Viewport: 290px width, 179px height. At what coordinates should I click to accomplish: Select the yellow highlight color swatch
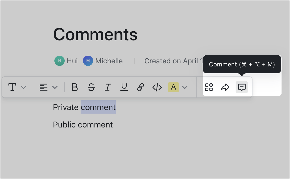coord(174,87)
